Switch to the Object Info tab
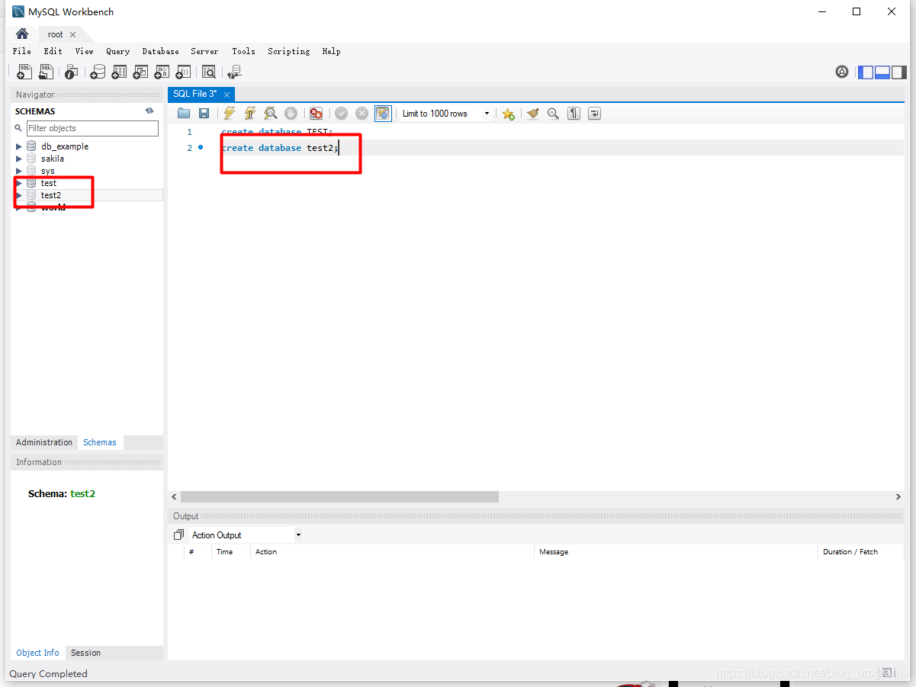 (x=37, y=653)
